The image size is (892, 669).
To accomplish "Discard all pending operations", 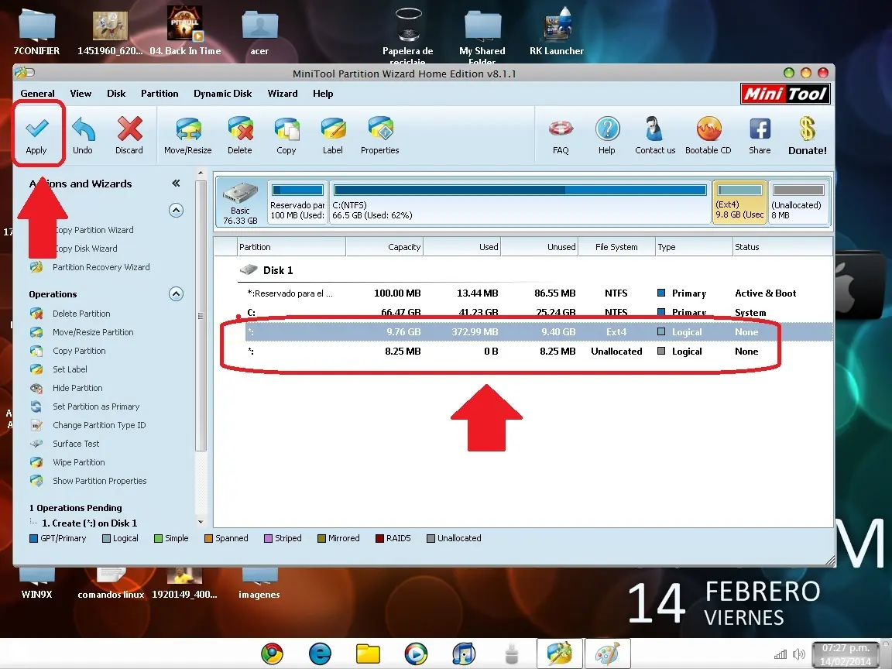I will tap(129, 136).
